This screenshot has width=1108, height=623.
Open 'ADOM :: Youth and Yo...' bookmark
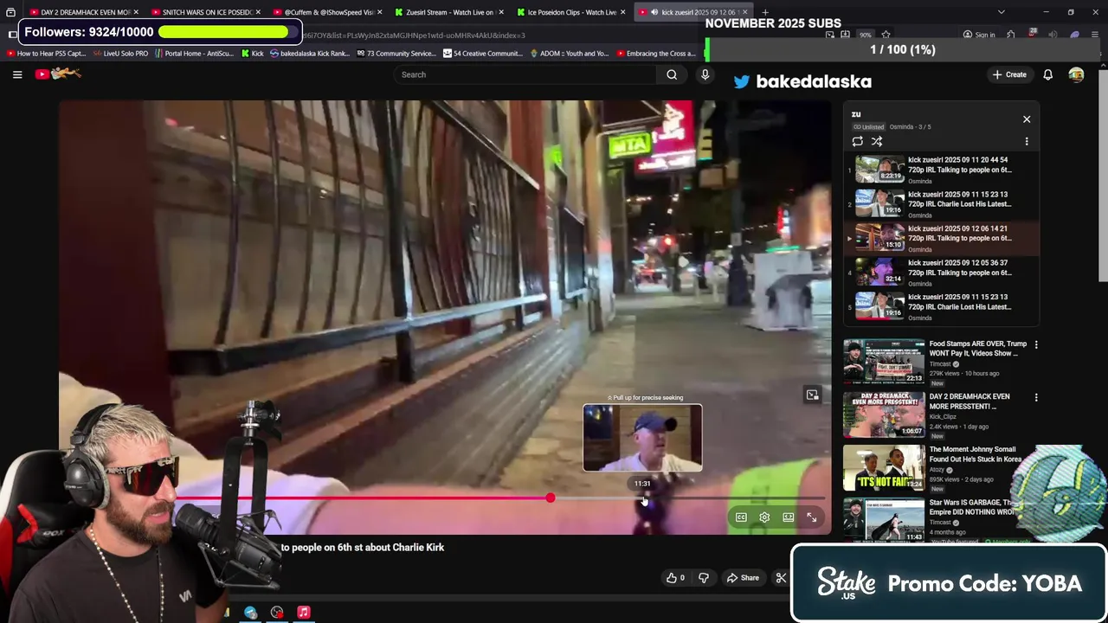569,54
